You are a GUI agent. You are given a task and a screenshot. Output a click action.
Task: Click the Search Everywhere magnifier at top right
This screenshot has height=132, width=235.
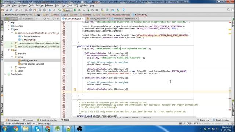(228, 10)
